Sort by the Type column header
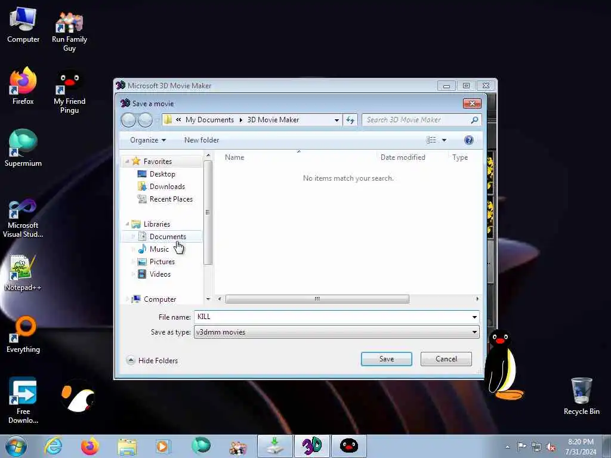The image size is (611, 458). point(460,157)
